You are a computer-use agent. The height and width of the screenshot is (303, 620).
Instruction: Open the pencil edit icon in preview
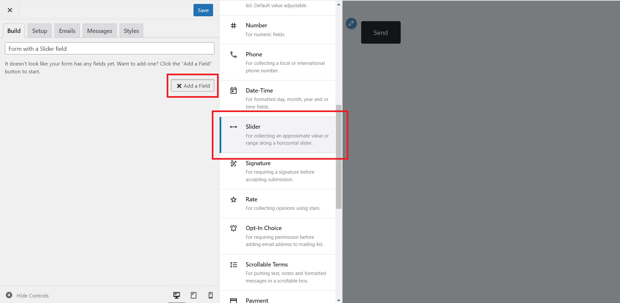(351, 23)
